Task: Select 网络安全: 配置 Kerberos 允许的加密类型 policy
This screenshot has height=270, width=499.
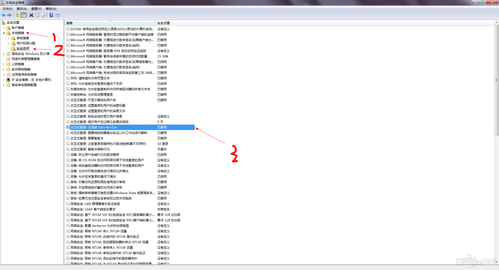Action: [100, 226]
